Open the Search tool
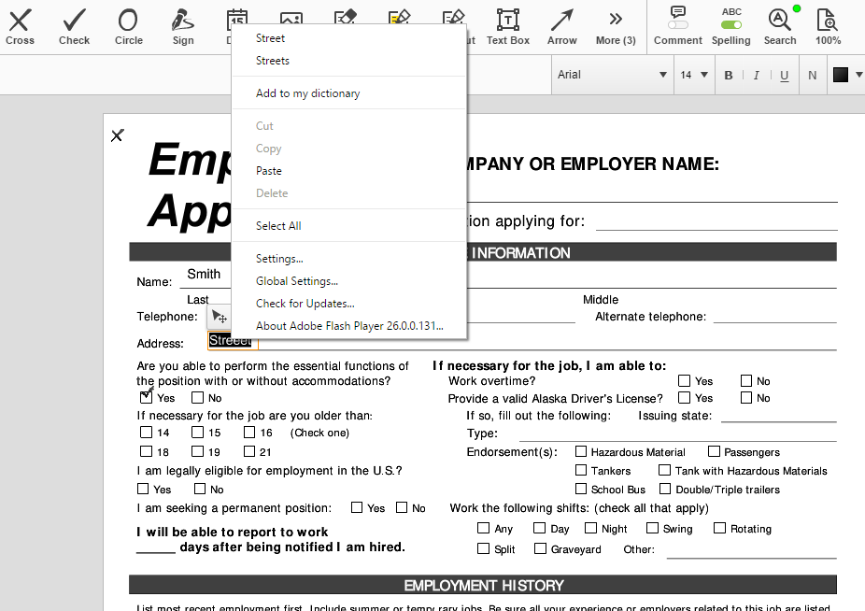Image resolution: width=865 pixels, height=611 pixels. point(779,27)
